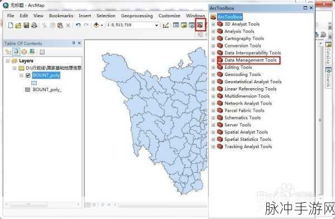Open the Catalog window icon in toolbar

pos(184,25)
